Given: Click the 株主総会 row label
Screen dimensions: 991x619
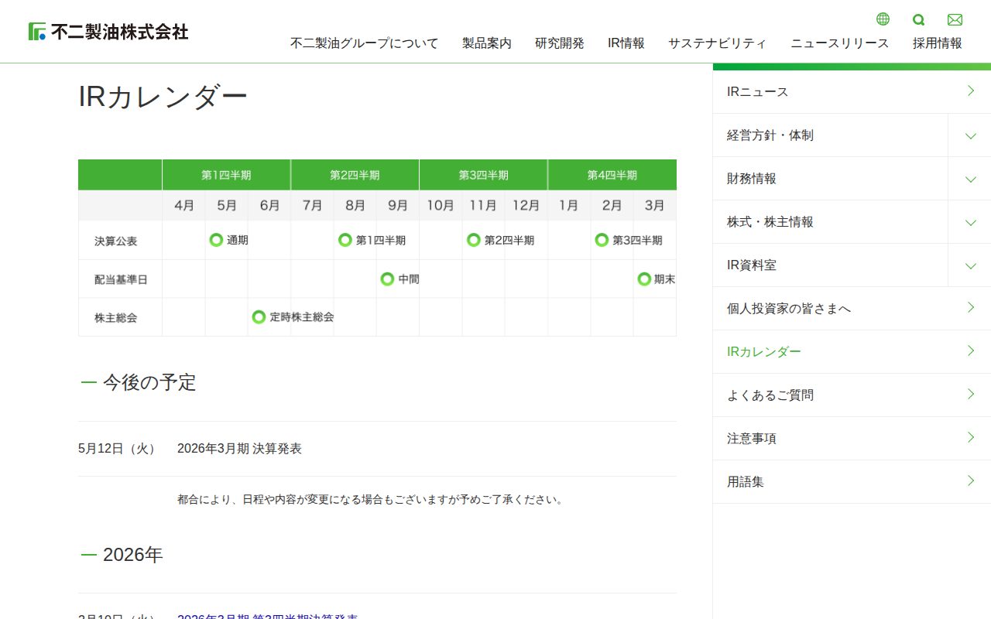Looking at the screenshot, I should (116, 317).
